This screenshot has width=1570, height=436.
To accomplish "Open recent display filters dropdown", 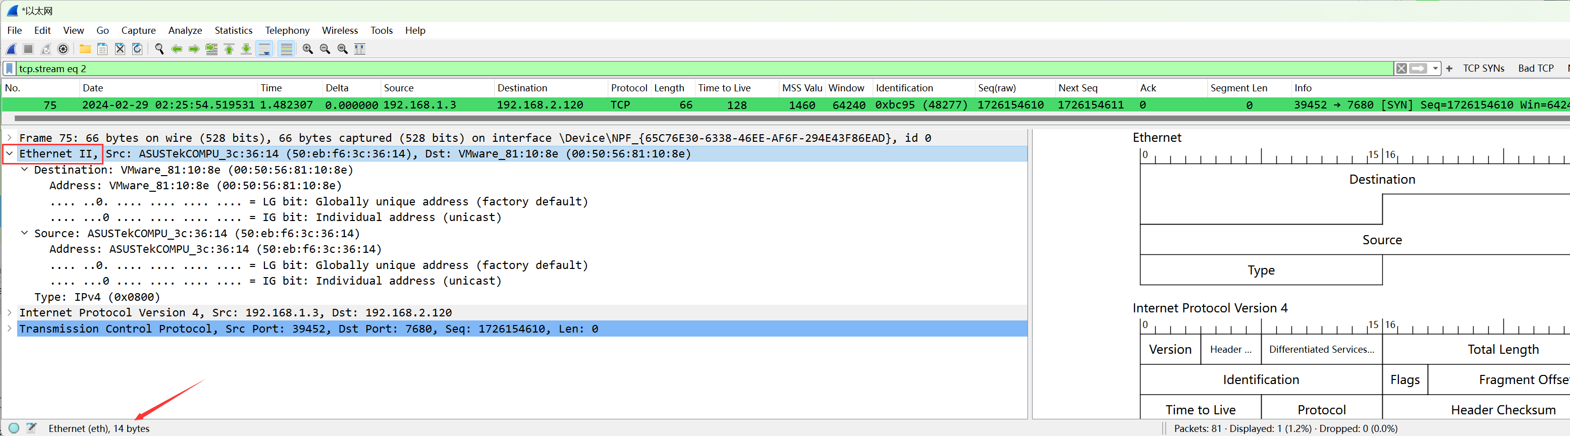I will pyautogui.click(x=1435, y=68).
